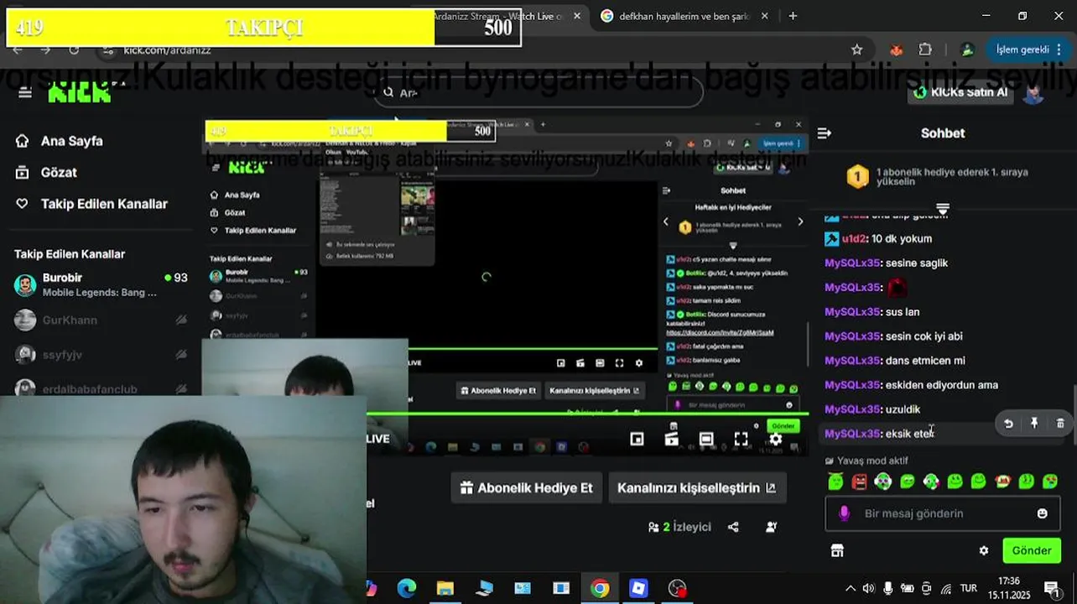The image size is (1077, 604).
Task: Close the 'defkhan hayallerim' tab
Action: click(x=765, y=16)
